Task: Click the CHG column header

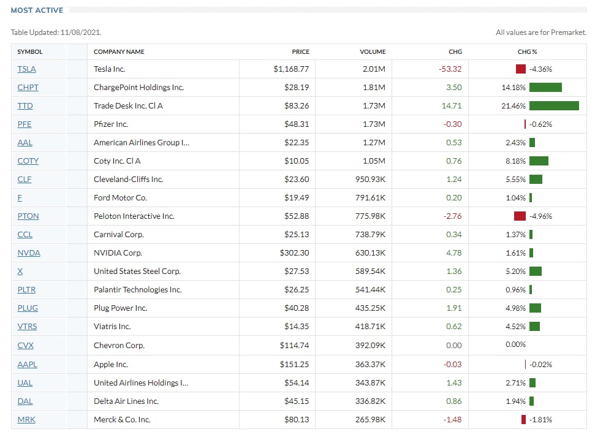Action: (x=455, y=51)
